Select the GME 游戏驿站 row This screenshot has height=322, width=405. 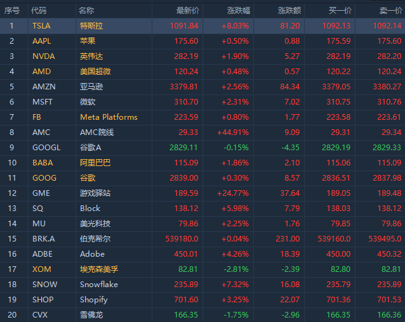(202, 193)
